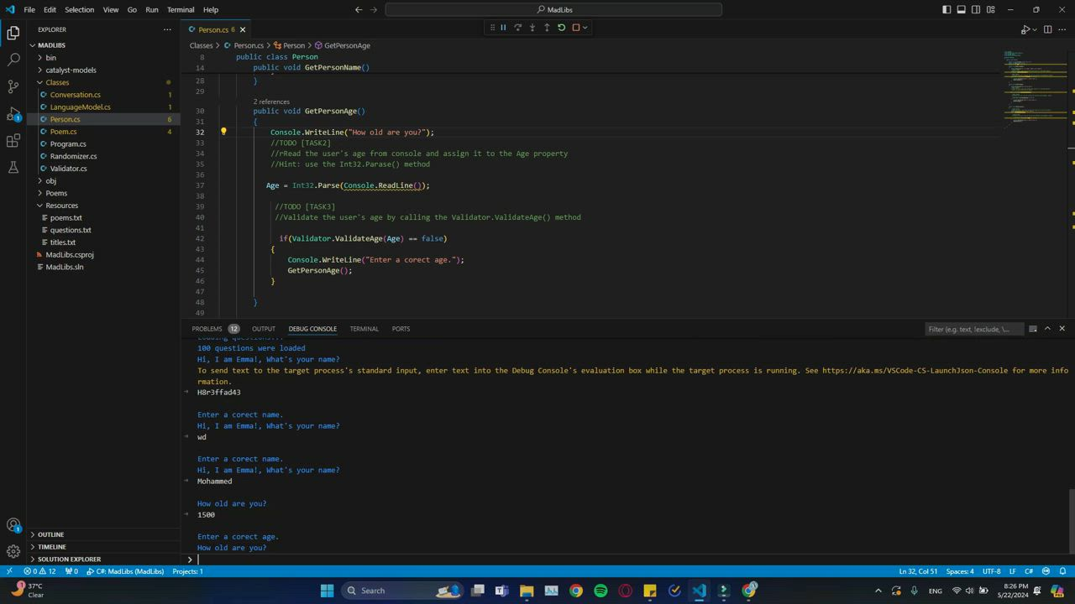Viewport: 1075px width, 604px height.
Task: Click the Split Editor Right icon
Action: click(1047, 29)
